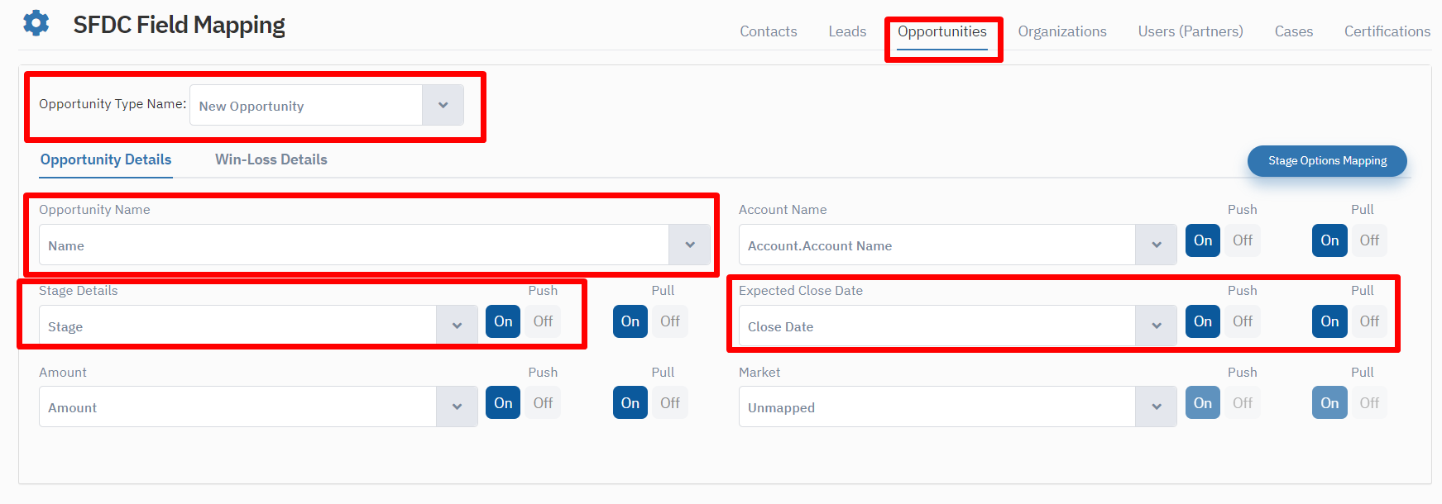Turn Market Push On
Viewport: 1442px width, 504px height.
pos(1203,403)
